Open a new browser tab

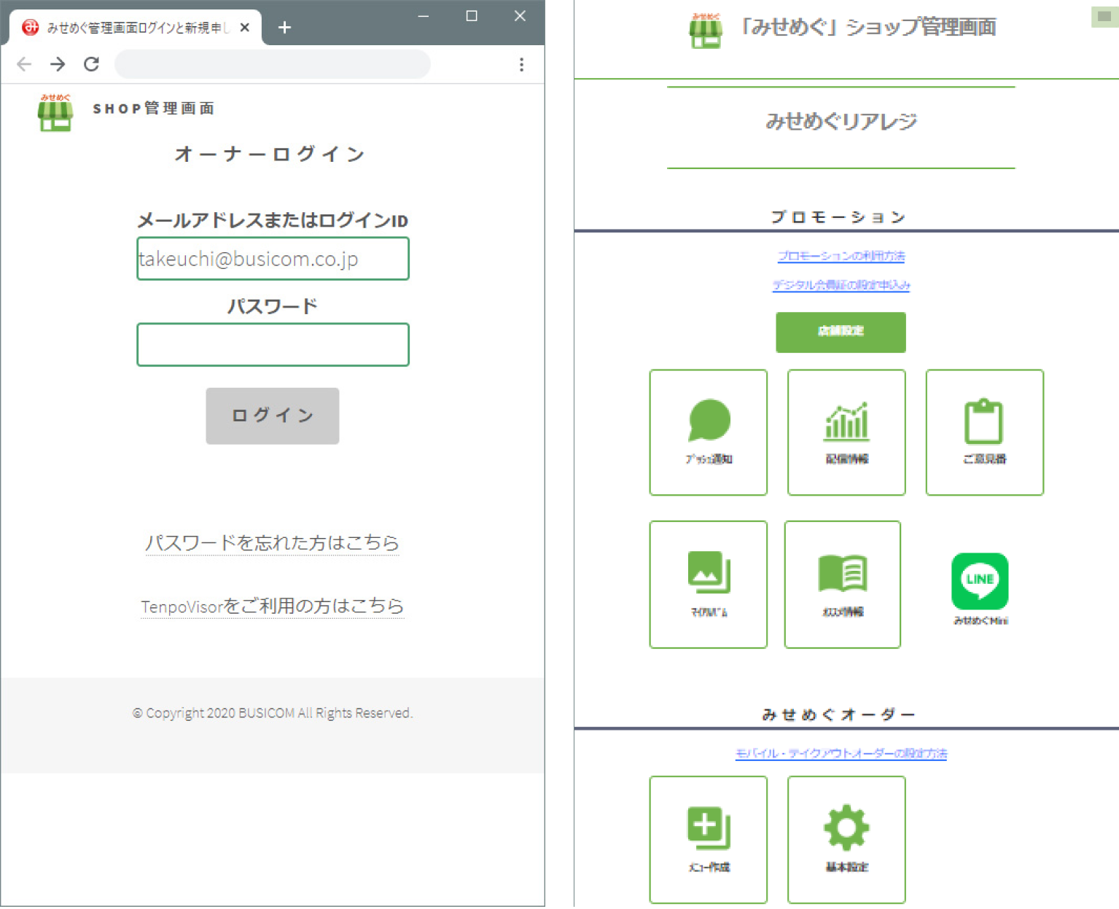[x=284, y=27]
